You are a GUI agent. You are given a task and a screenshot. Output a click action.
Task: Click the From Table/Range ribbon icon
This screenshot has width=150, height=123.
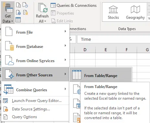18,20
